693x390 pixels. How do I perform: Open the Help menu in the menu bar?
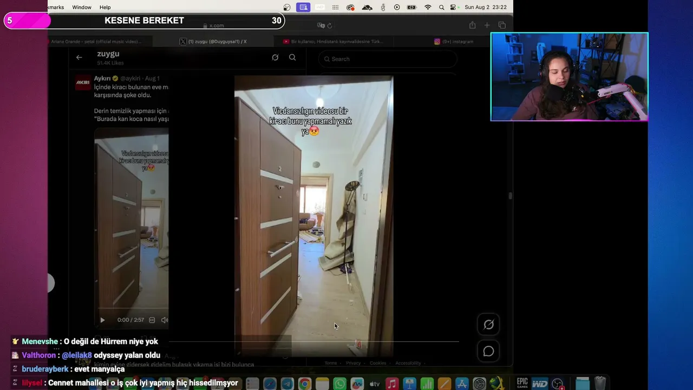coord(105,7)
